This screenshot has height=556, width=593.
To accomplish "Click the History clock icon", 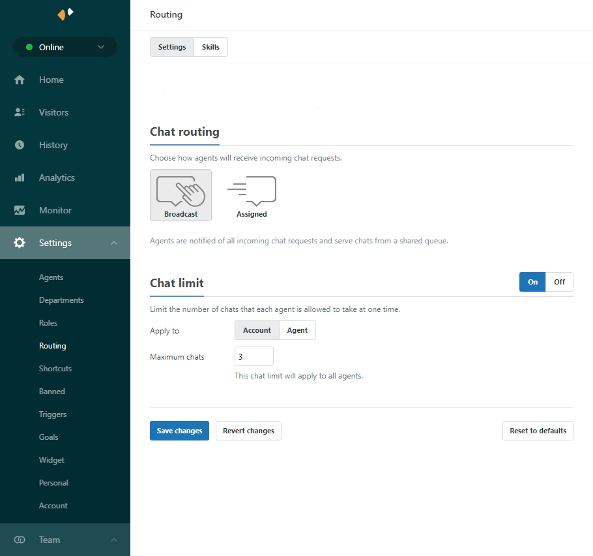I will pyautogui.click(x=20, y=145).
